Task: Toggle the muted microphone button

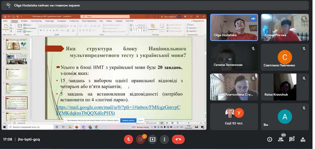Action: click(128, 139)
